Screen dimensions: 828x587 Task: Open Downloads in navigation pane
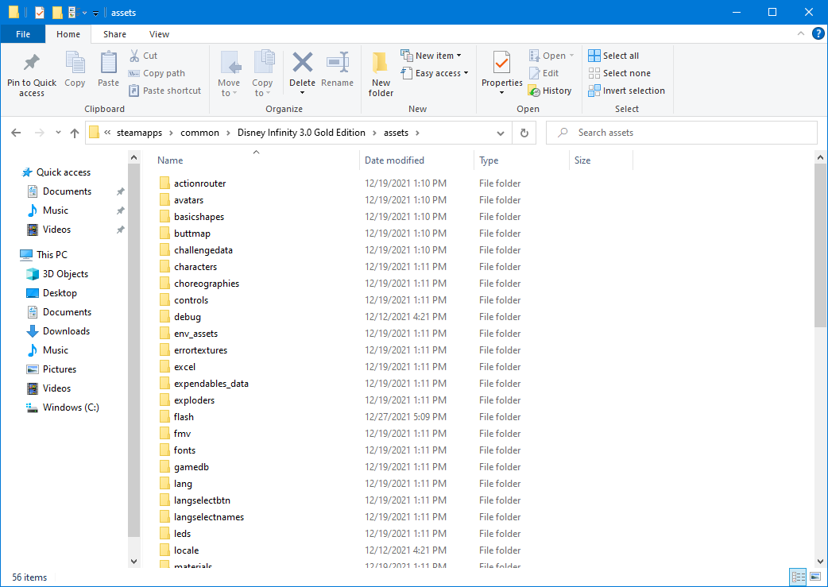tap(58, 331)
